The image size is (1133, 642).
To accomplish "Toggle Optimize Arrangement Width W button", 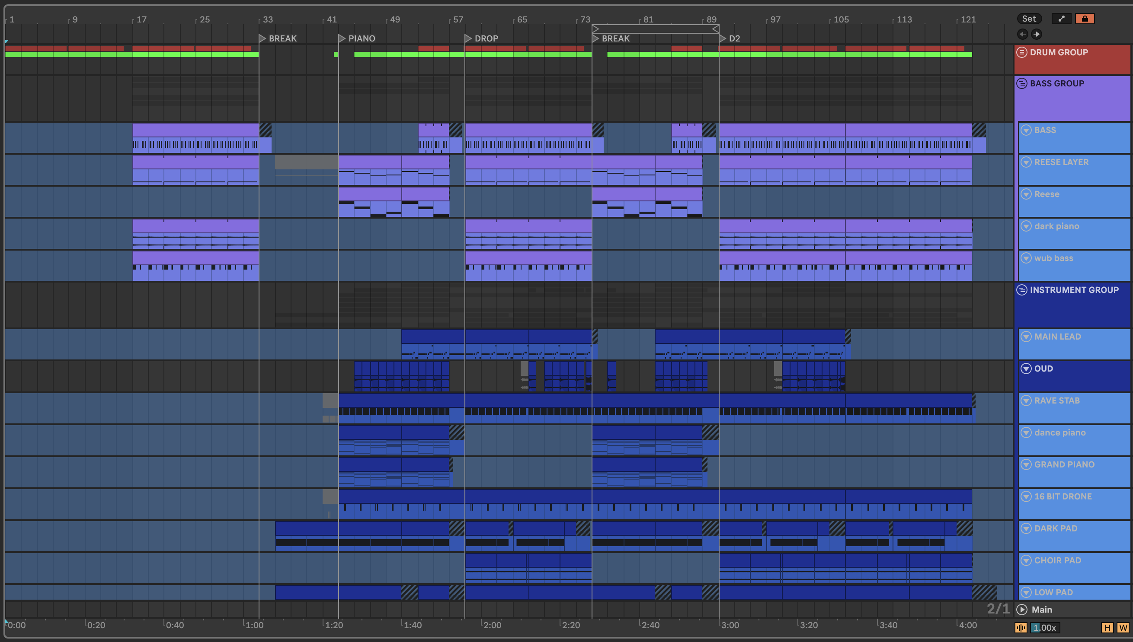I will point(1123,627).
